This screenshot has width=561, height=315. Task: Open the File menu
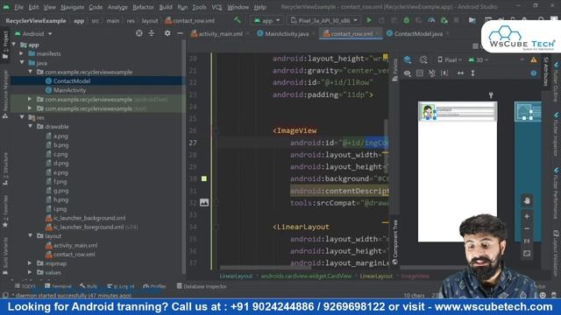[x=18, y=7]
